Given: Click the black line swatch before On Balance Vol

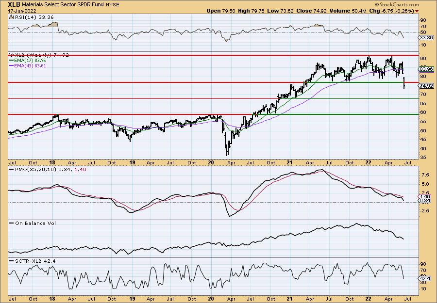Looking at the screenshot, I should (12, 223).
